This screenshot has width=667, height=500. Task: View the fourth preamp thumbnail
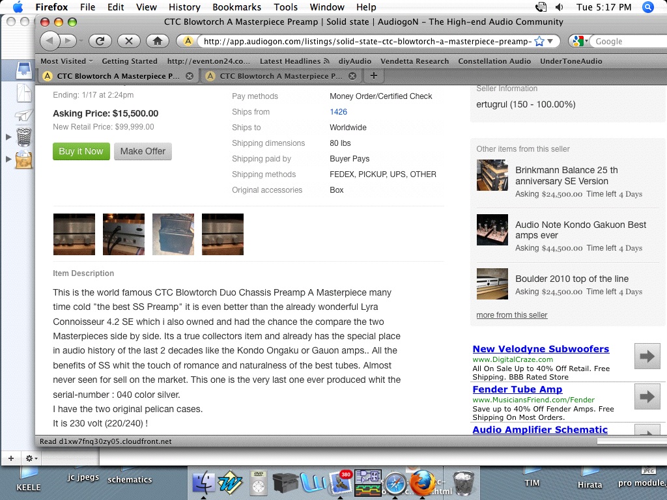pyautogui.click(x=223, y=234)
